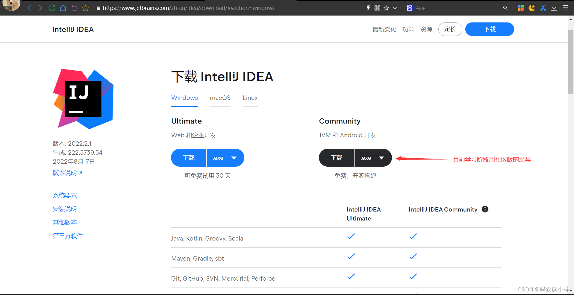Click the 'Ultimate' edition heading

(x=187, y=121)
